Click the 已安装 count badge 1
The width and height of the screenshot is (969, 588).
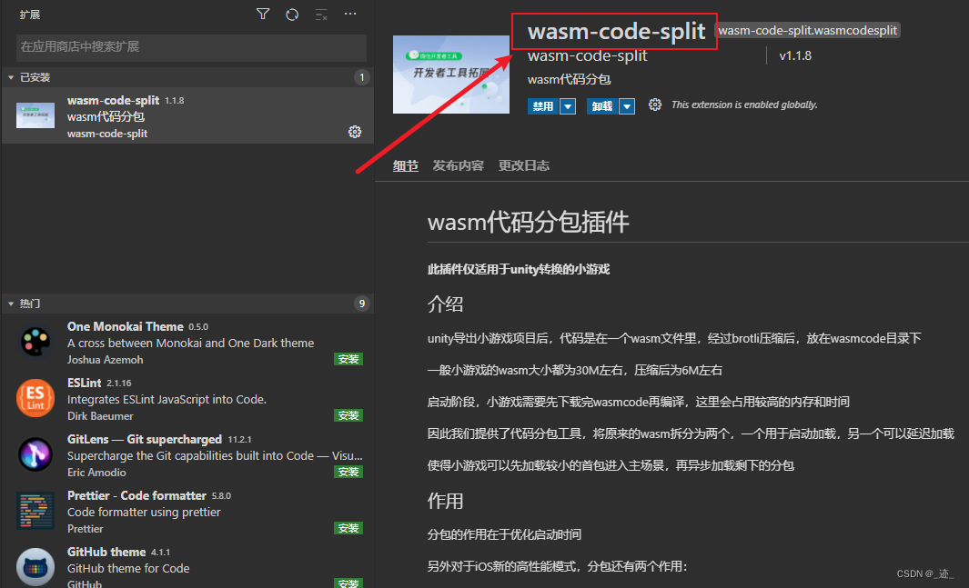362,77
